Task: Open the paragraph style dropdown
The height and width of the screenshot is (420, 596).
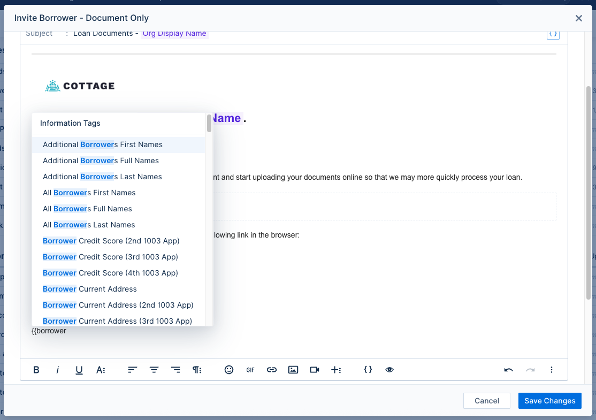Action: (197, 370)
